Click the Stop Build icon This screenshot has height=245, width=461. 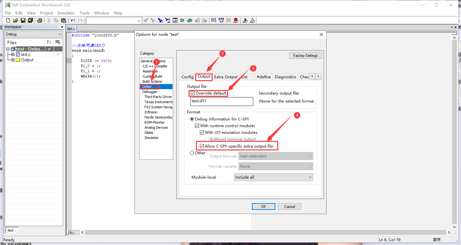[228, 20]
